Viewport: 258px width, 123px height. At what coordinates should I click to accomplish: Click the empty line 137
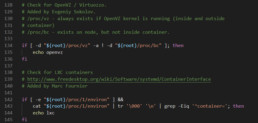click(x=89, y=66)
